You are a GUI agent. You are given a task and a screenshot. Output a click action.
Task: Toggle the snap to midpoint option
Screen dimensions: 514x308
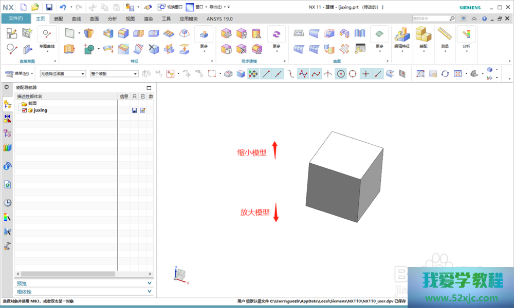(278, 74)
